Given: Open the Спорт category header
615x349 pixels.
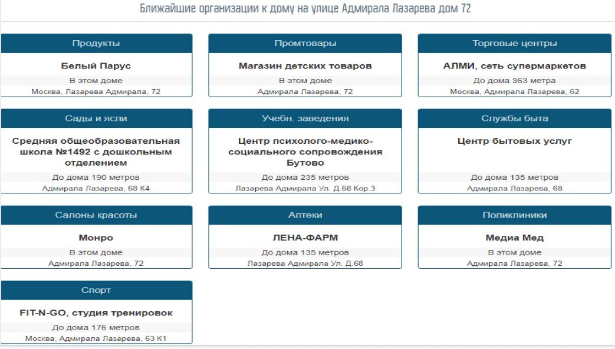Looking at the screenshot, I should point(96,289).
